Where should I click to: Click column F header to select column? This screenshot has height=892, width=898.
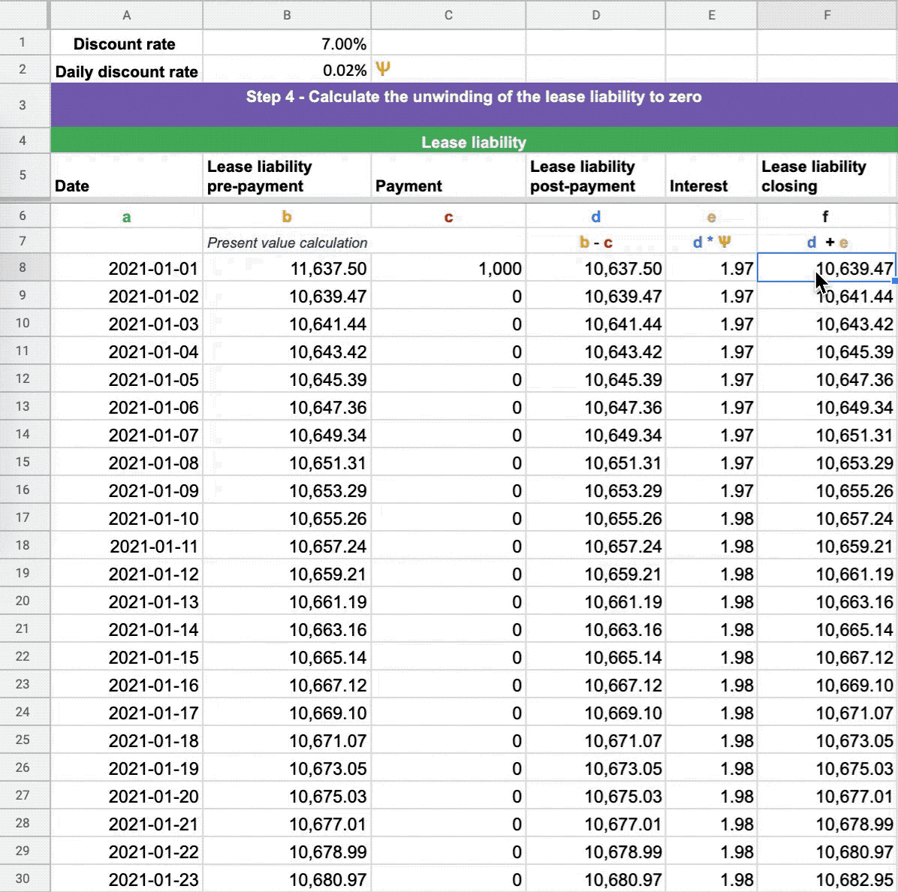tap(825, 15)
